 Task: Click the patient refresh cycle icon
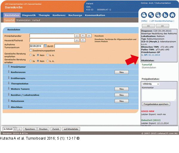point(158,15)
